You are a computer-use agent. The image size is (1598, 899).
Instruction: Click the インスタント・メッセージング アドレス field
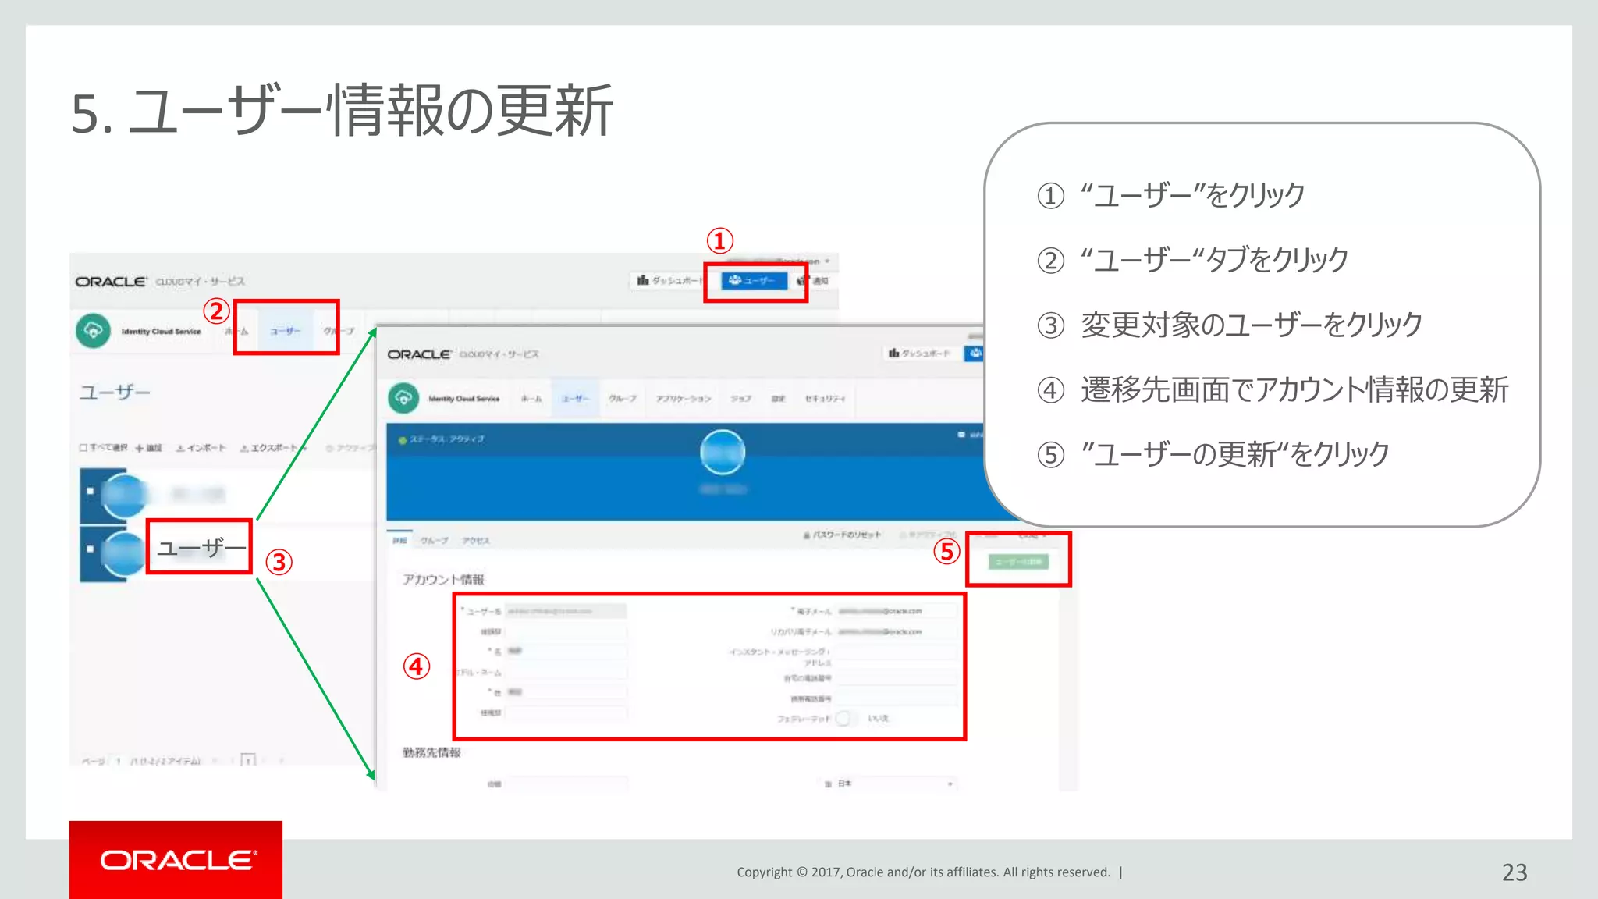coord(897,653)
